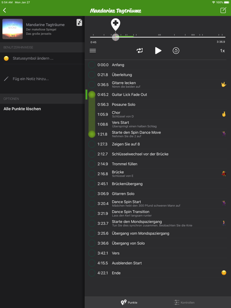231x308 pixels.
Task: Toggle the circle for Zeigen Sie auf 8
Action: pyautogui.click(x=92, y=144)
